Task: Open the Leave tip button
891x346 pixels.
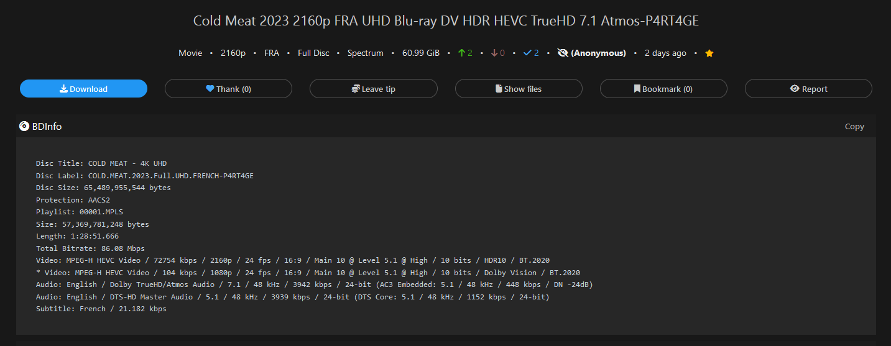Action: click(x=373, y=89)
